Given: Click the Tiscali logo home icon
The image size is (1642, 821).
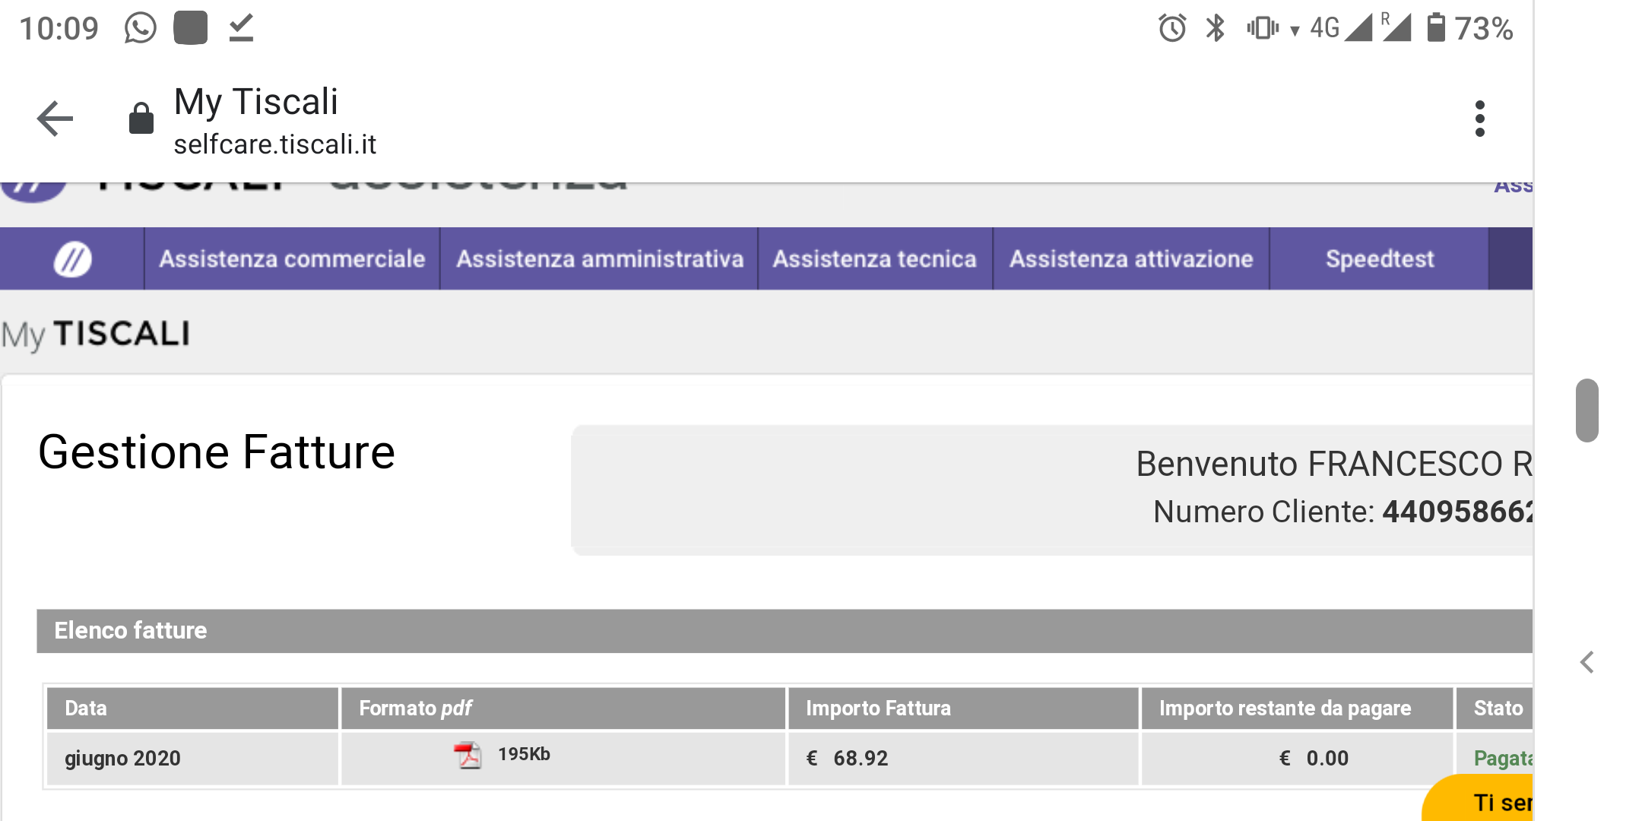Looking at the screenshot, I should [x=72, y=259].
